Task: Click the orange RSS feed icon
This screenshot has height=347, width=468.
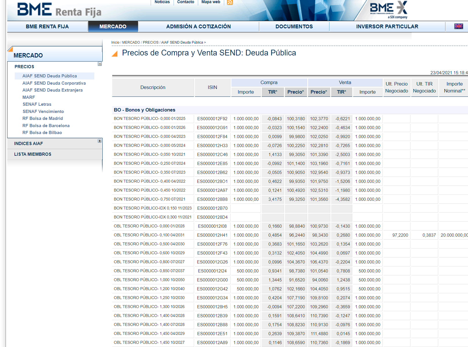Action: [230, 2]
